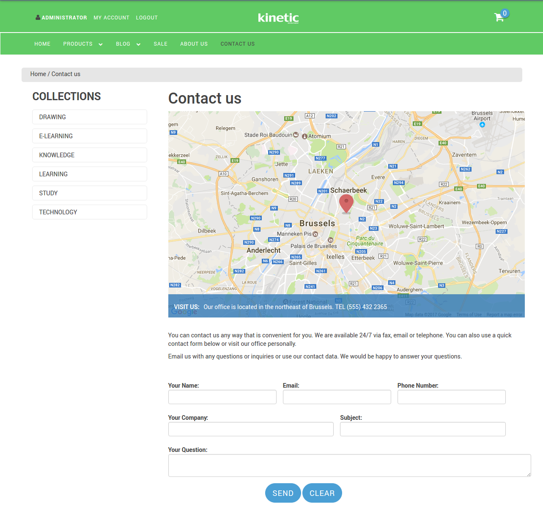Select the Learning collection
Screen dimensions: 543x509
click(x=90, y=174)
